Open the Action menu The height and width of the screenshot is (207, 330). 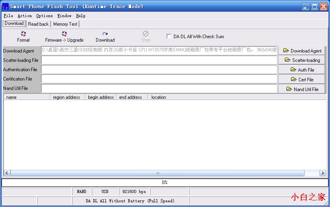tap(25, 16)
